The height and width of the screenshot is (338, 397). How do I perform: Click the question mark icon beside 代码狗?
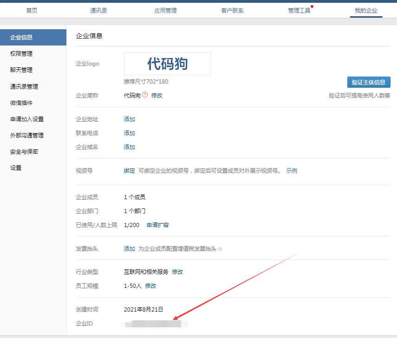(x=145, y=95)
